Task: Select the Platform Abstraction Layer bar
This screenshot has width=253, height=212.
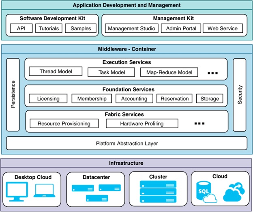Action: pos(127,143)
